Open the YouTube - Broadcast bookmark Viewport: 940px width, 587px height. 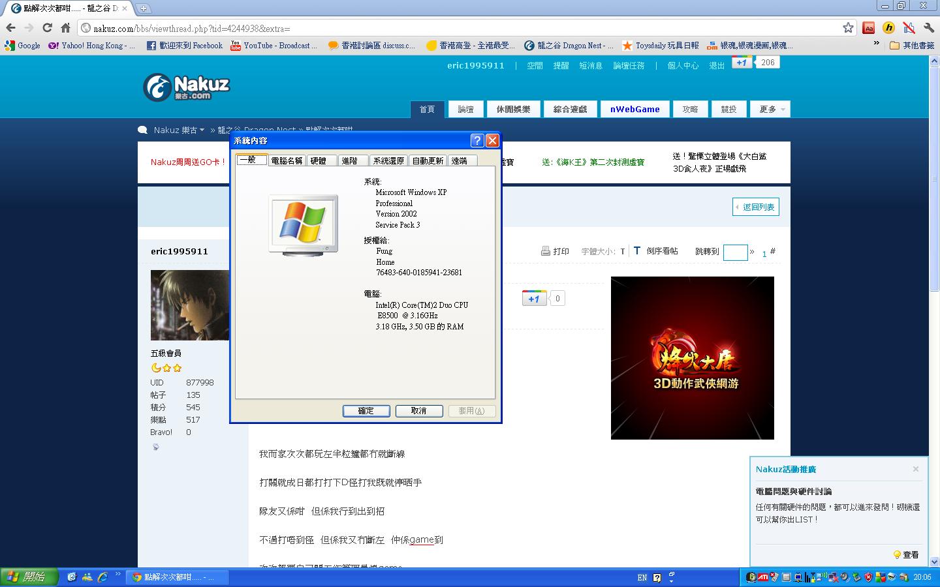point(274,46)
